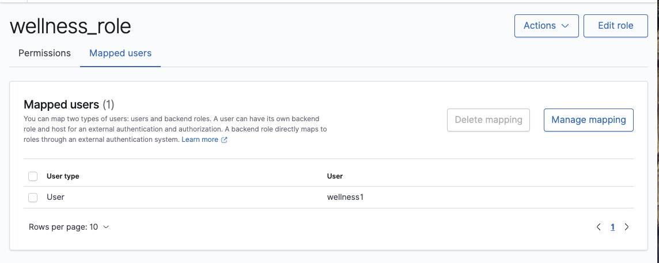Select the Mapped users tab
This screenshot has height=263, width=659.
click(x=120, y=53)
